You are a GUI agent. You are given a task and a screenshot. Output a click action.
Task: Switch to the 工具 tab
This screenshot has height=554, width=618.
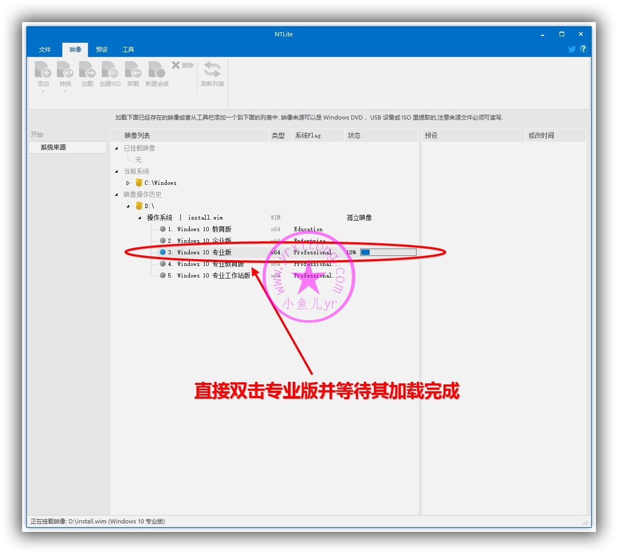[x=128, y=50]
